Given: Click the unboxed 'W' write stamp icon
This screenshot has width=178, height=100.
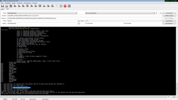Looking at the screenshot, I should click(28, 6).
